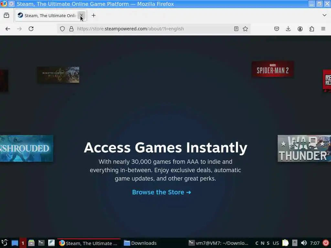331x248 pixels.
Task: Open a new tab with plus button
Action: click(x=93, y=15)
